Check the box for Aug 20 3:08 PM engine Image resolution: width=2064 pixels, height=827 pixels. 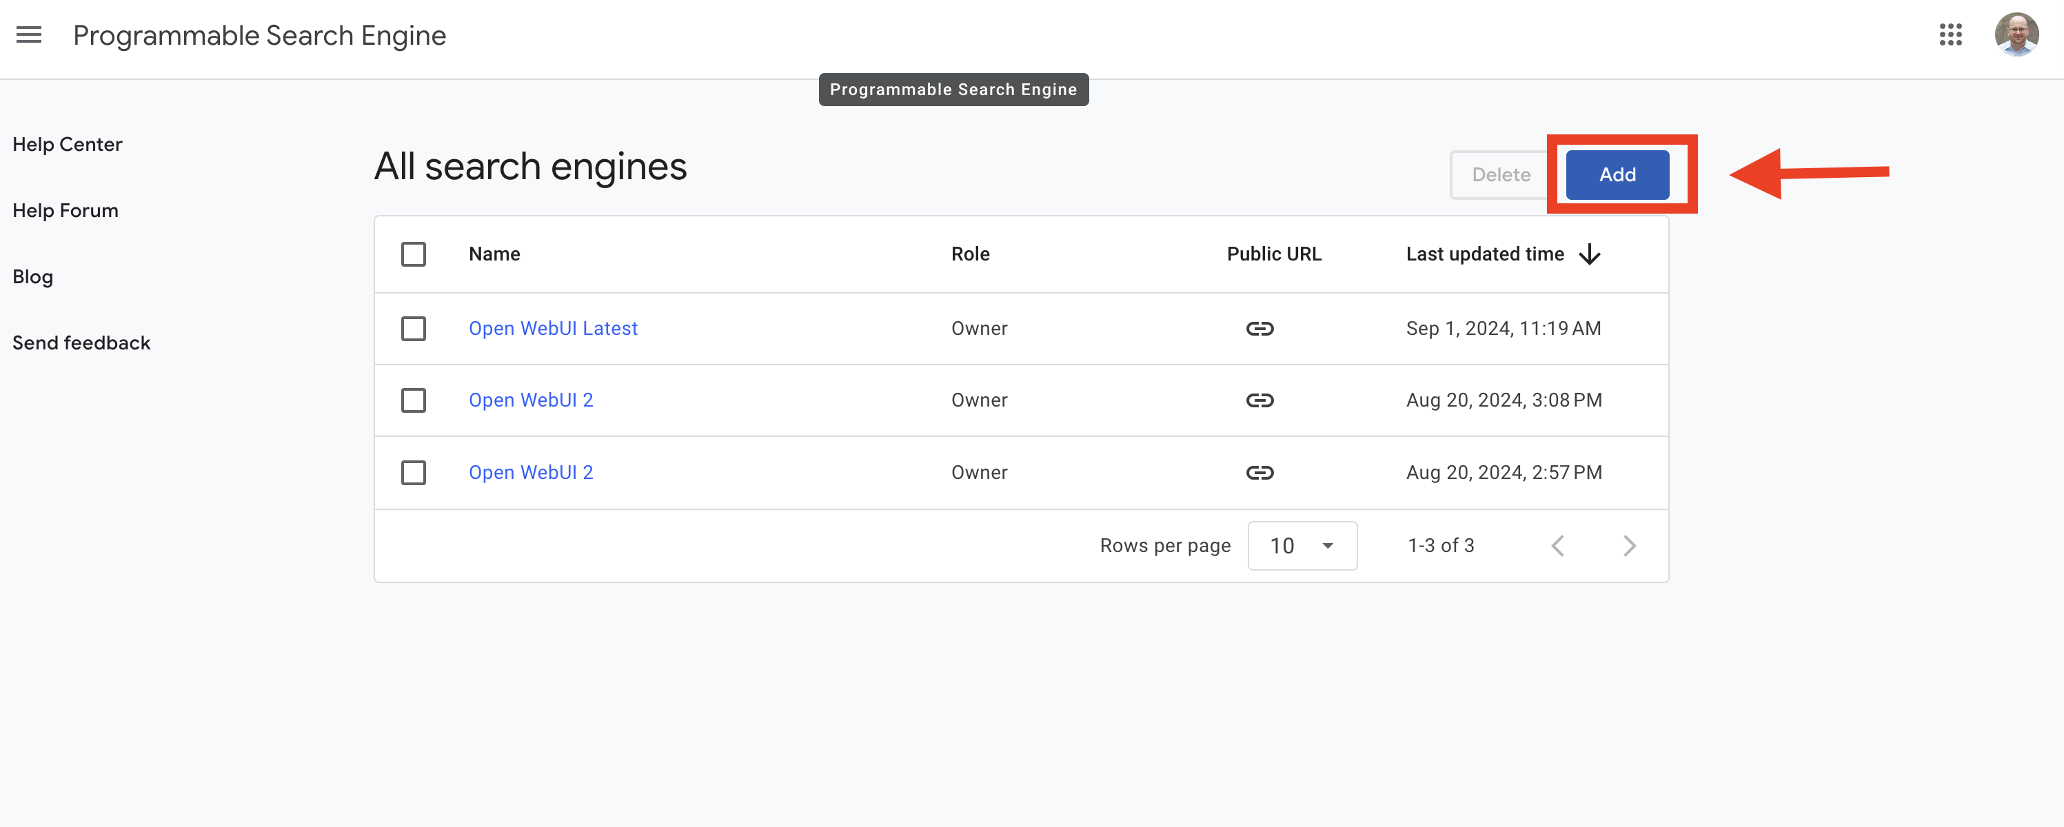pos(414,400)
